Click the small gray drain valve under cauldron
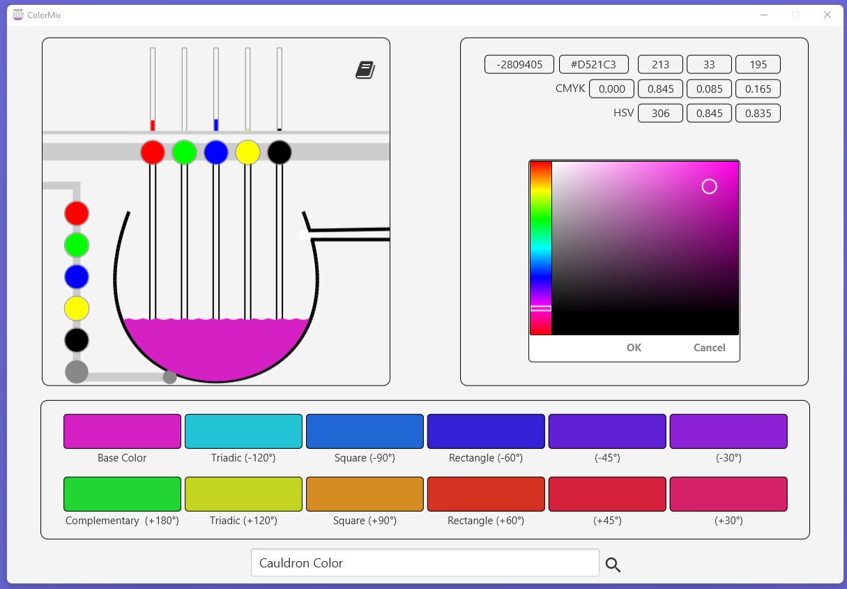This screenshot has width=847, height=589. pos(170,377)
